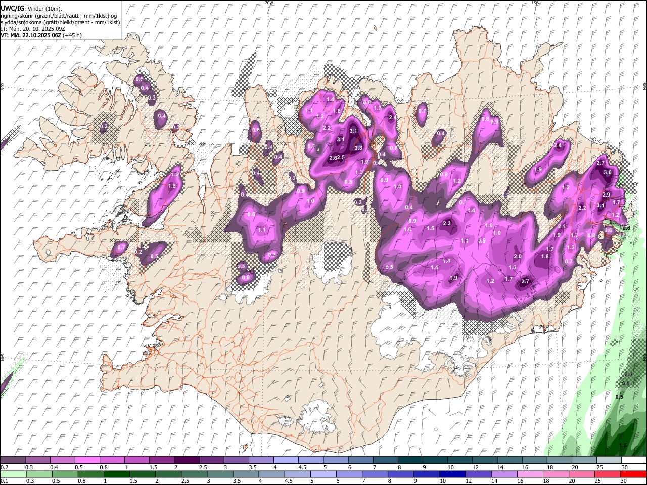Select darkest green lower swatch starting at 1

click(116, 474)
